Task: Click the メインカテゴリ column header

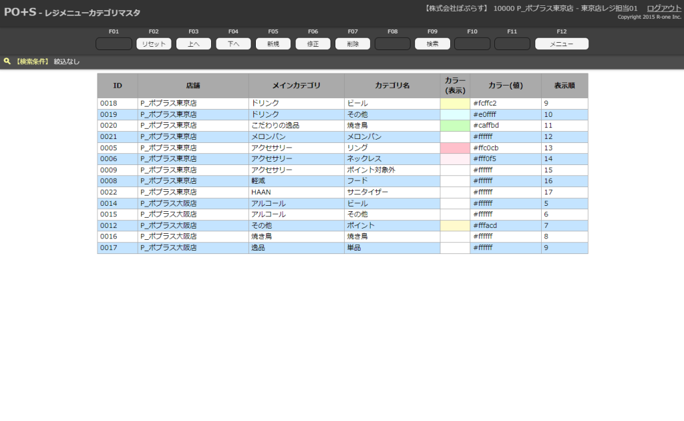Action: click(x=296, y=86)
